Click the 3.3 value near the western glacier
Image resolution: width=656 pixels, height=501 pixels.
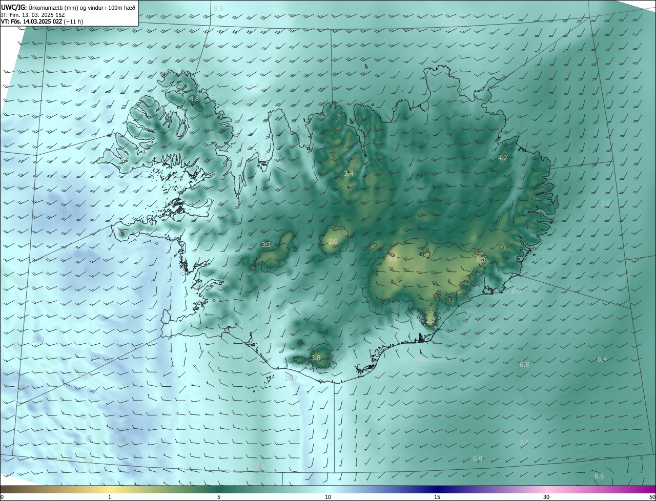coord(266,245)
